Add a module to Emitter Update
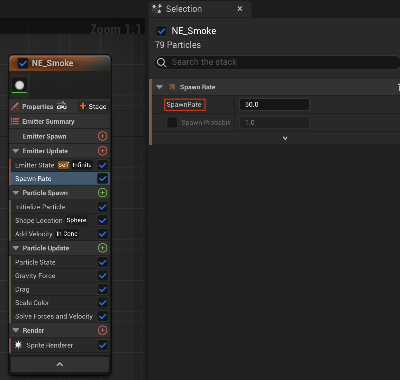This screenshot has width=400, height=380. [x=102, y=151]
